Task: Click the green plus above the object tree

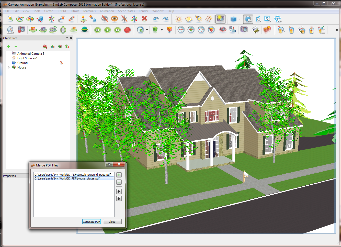Action: tap(8, 47)
